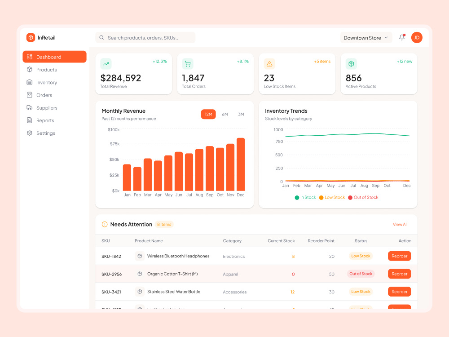Click the Needs Attention alert circle icon
449x337 pixels.
[105, 224]
